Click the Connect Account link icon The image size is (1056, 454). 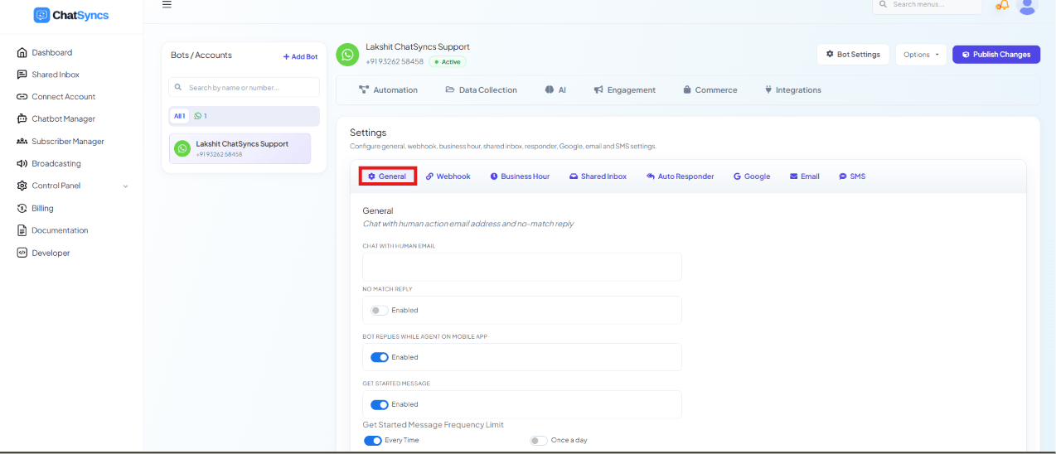point(22,97)
